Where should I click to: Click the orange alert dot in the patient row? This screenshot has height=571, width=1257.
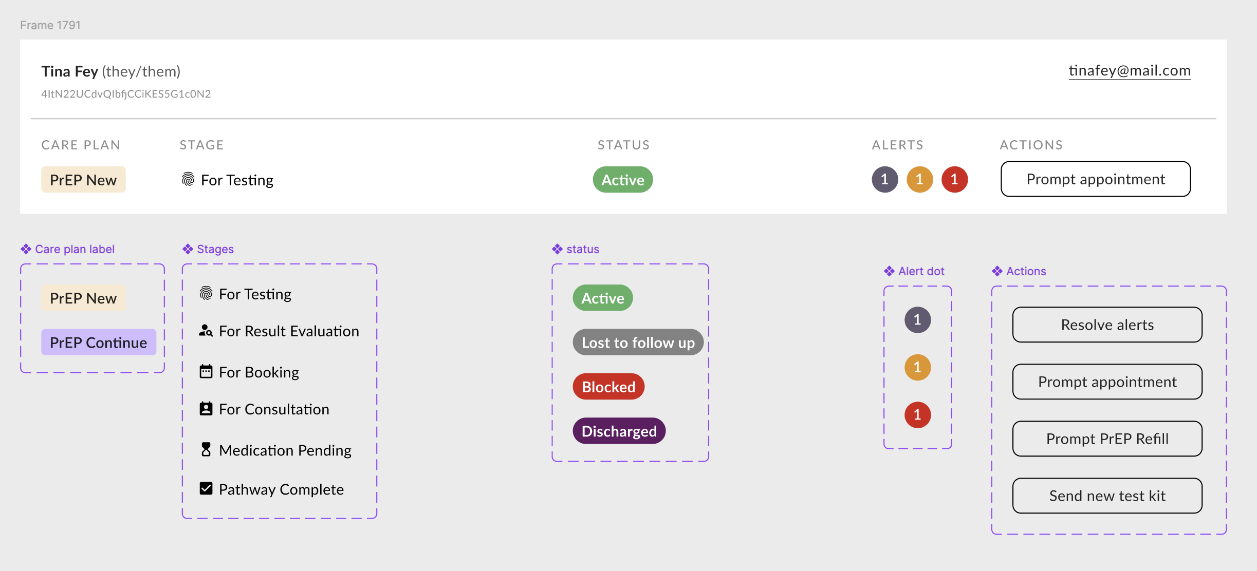click(x=919, y=179)
